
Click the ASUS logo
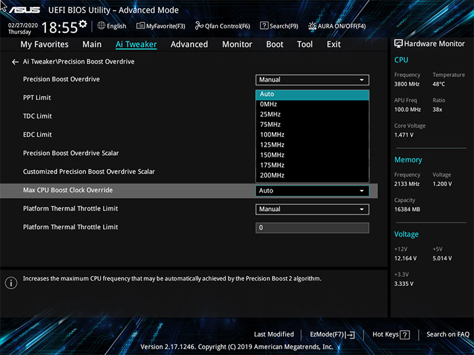[x=24, y=10]
